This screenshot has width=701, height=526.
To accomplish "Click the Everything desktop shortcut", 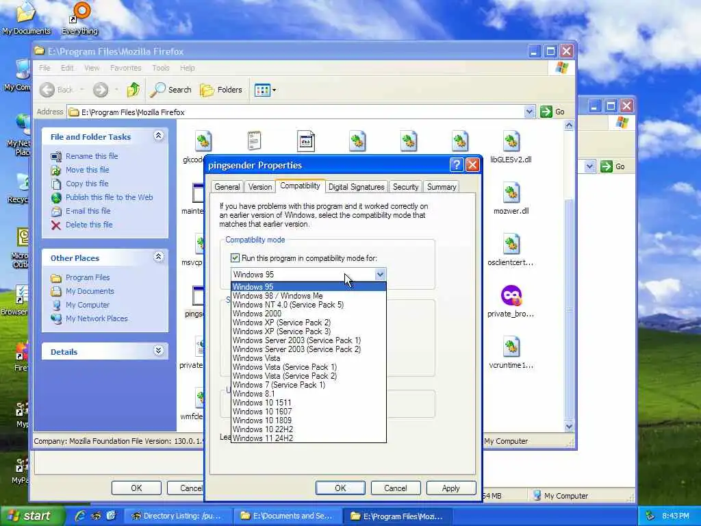I will (x=79, y=18).
